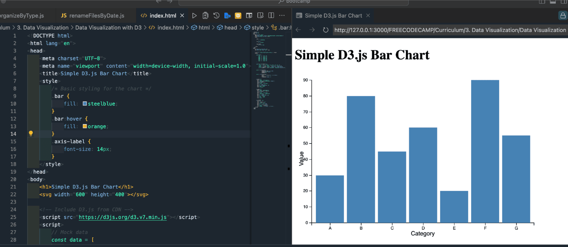Click the bootcamp command center search box
The height and width of the screenshot is (247, 568).
point(294,2)
